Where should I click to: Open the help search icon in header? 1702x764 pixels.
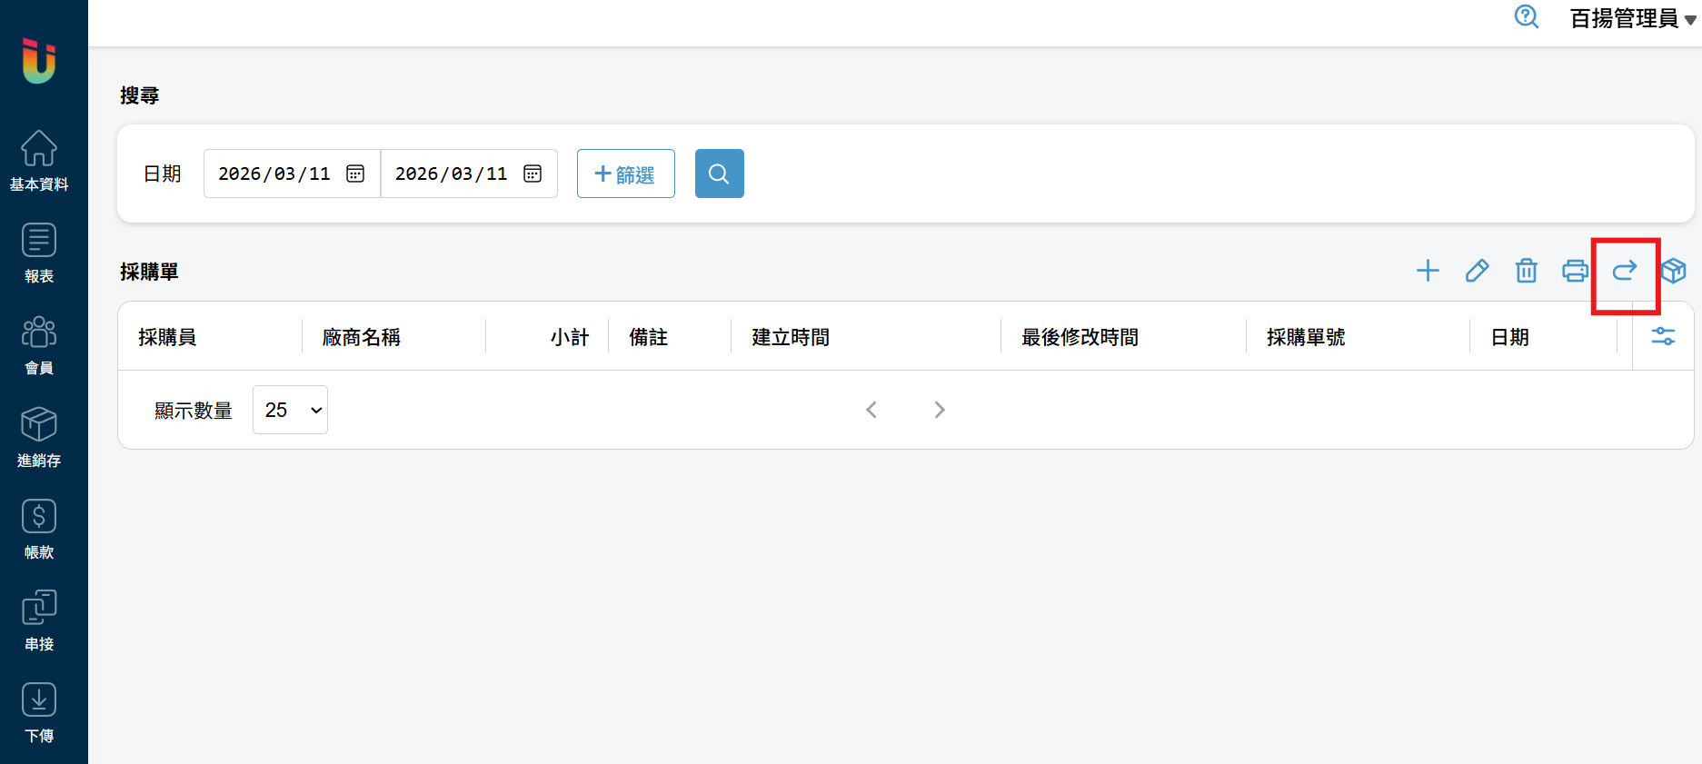click(x=1526, y=17)
